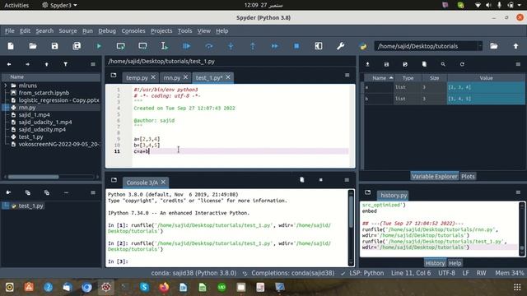Save all files
Viewport: 527px width, 296px height.
tap(77, 46)
